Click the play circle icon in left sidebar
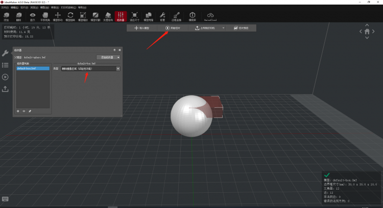 (5, 77)
